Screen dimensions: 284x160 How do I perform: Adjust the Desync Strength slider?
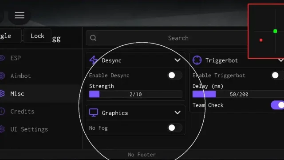[135, 94]
